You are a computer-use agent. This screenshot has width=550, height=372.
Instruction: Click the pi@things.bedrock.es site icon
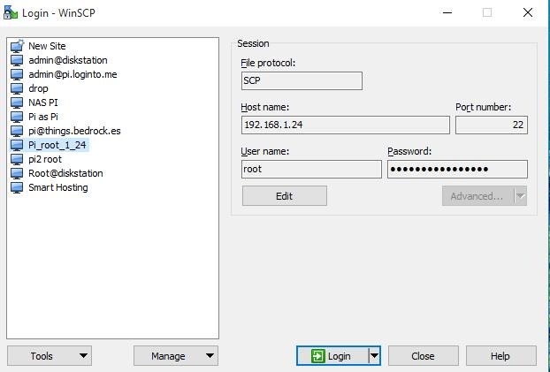tap(17, 131)
